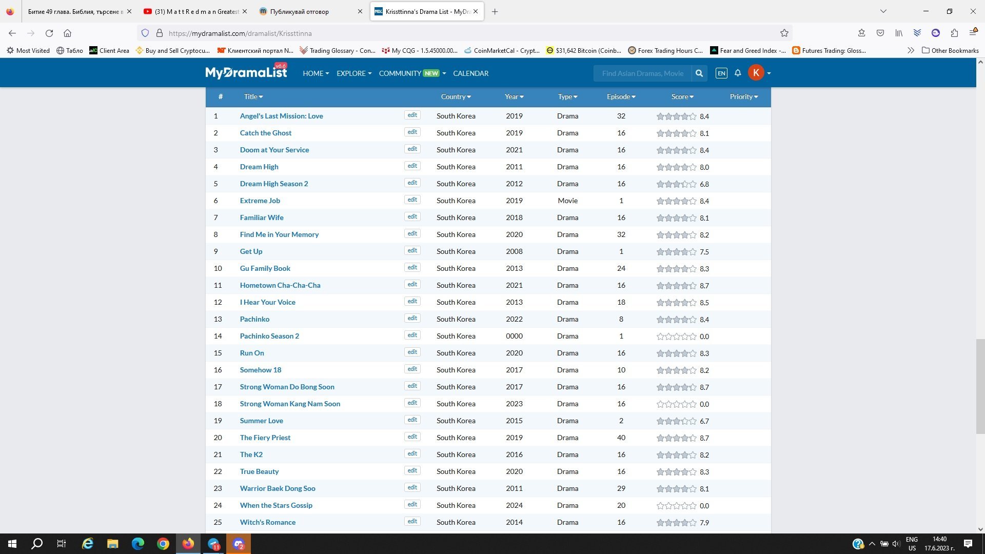Bookmark page with the star icon
985x554 pixels.
[784, 33]
